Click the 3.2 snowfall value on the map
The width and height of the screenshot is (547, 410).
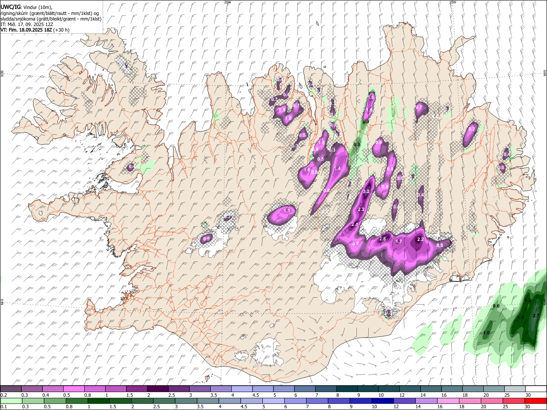pos(366,192)
